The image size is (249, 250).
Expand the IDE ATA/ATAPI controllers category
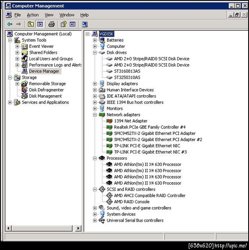coord(95,96)
